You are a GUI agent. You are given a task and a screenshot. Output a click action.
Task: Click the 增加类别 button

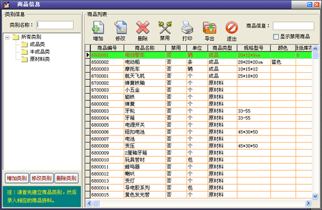(x=16, y=178)
